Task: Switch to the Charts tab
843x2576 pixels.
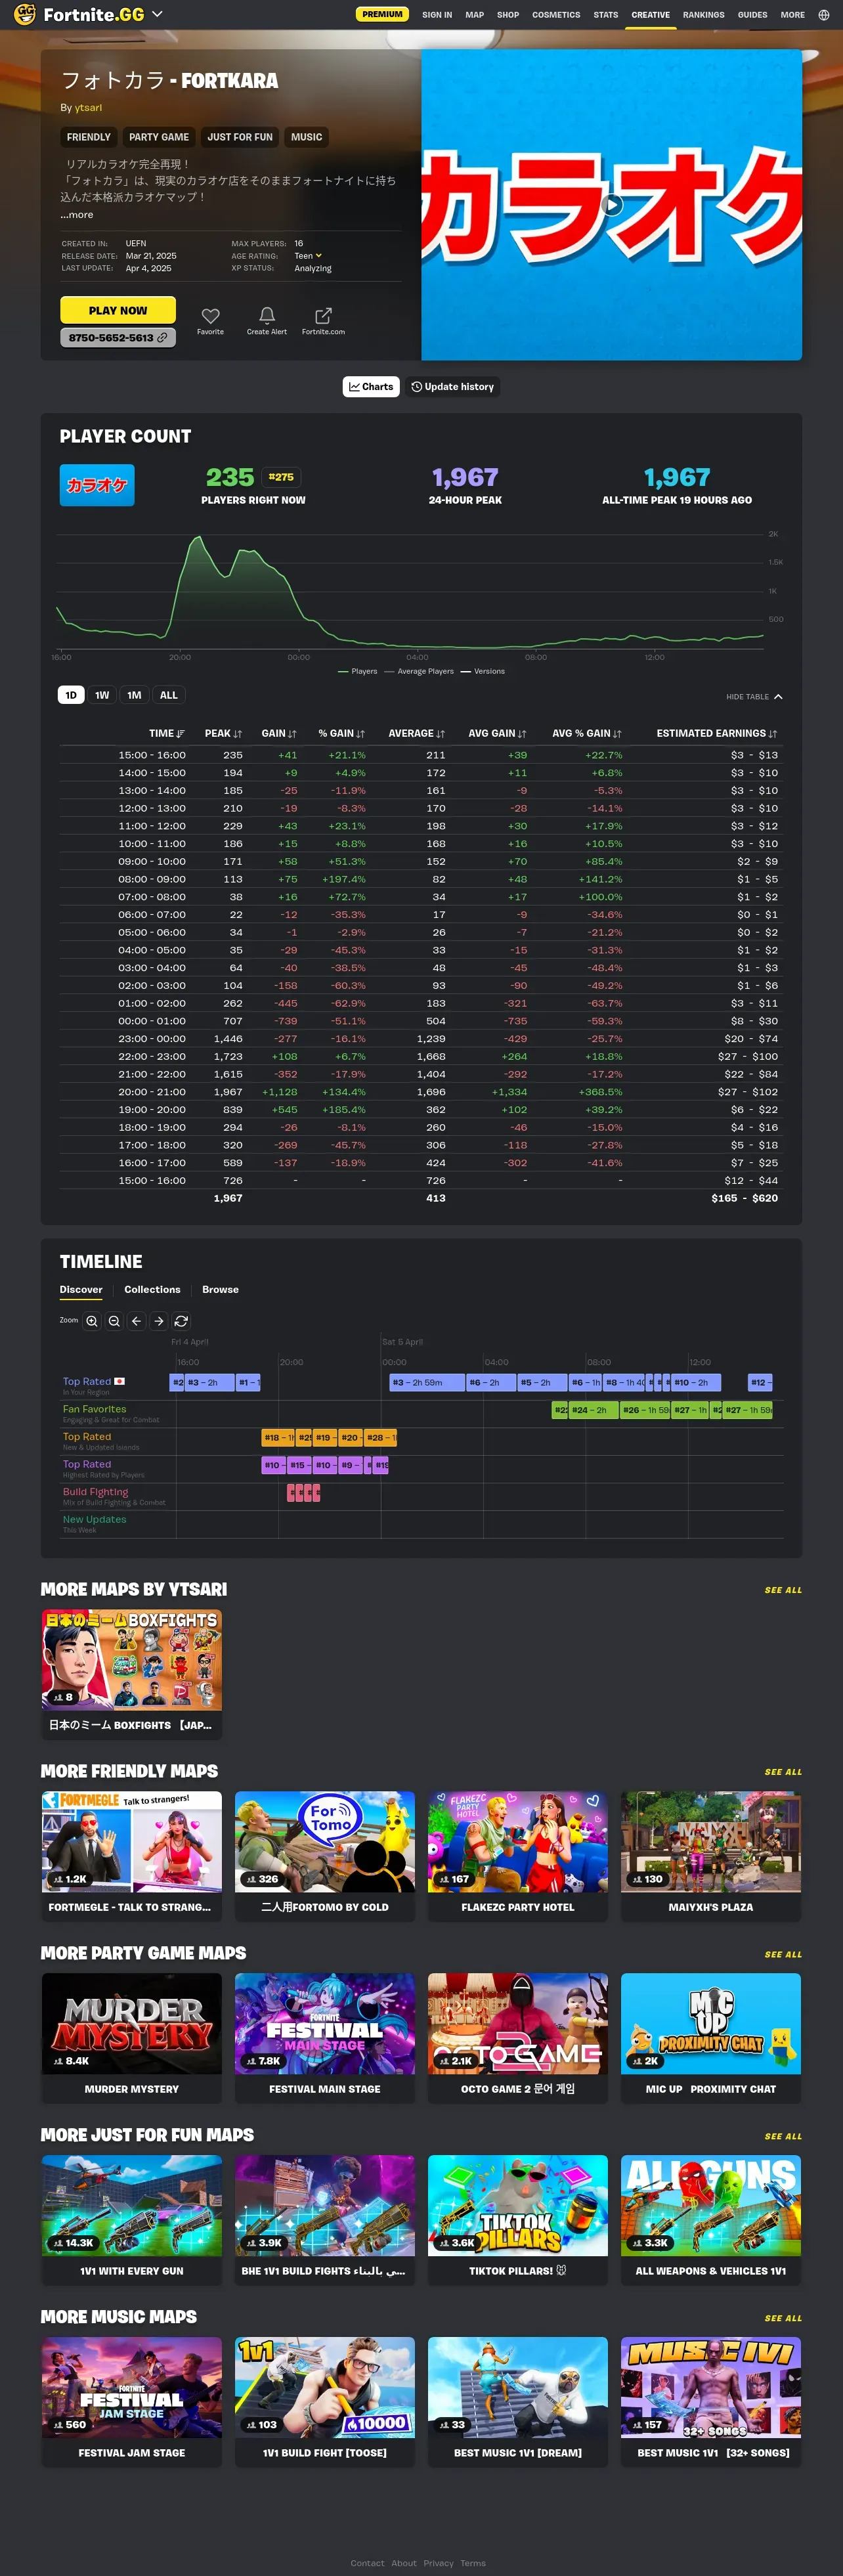Action: pos(371,387)
